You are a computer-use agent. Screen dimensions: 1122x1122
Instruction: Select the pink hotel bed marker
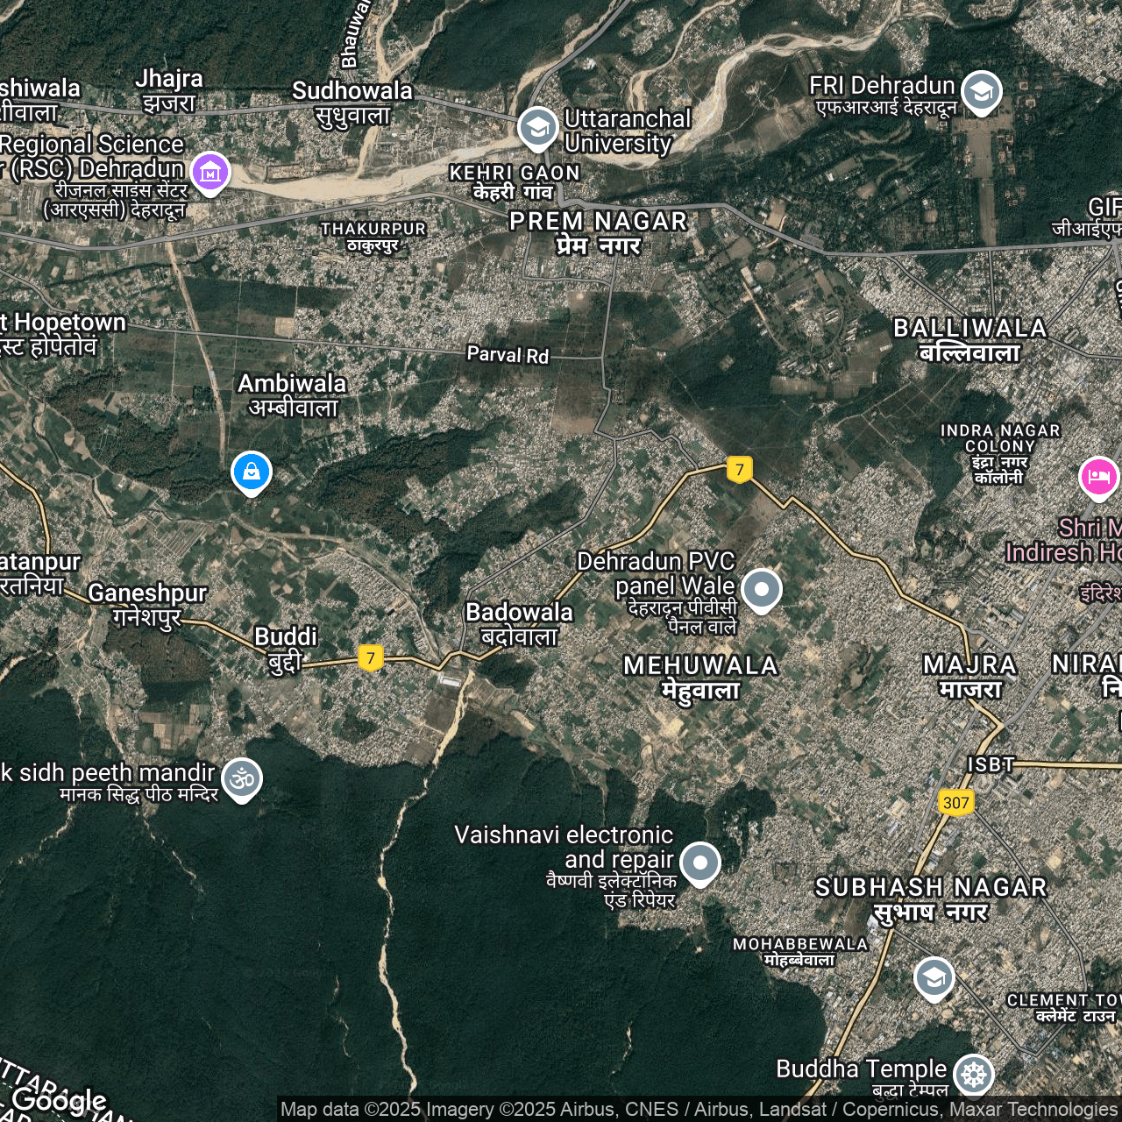click(1098, 478)
